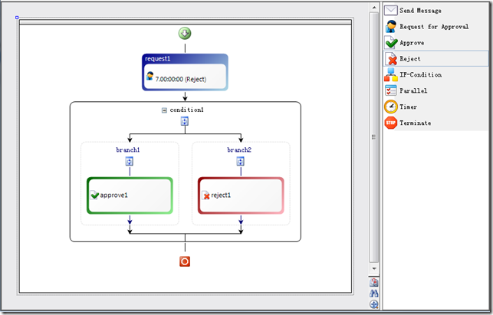This screenshot has height=315, width=493.
Task: Click the blue connector icon under branch2
Action: pyautogui.click(x=240, y=161)
